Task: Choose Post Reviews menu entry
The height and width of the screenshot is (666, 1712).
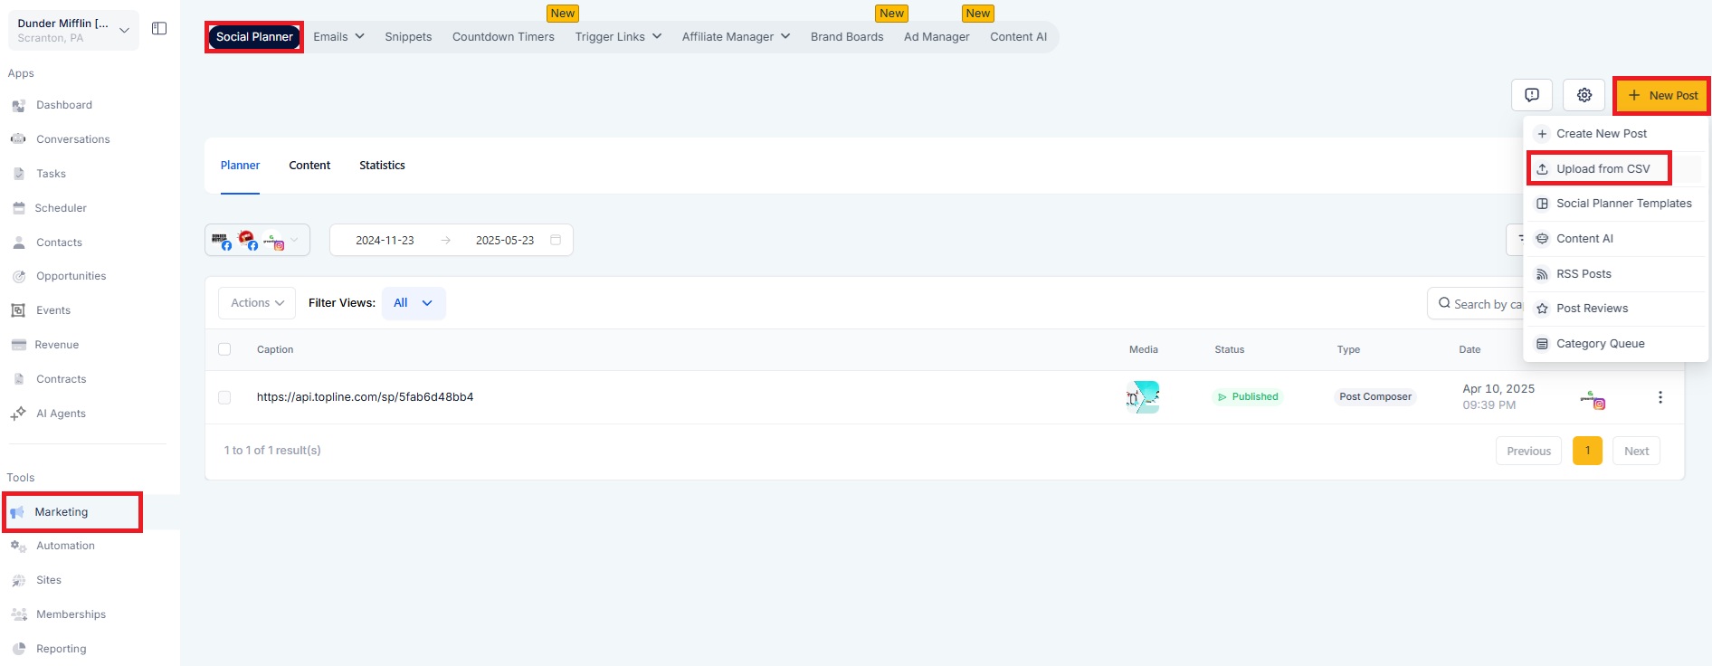Action: 1615,309
